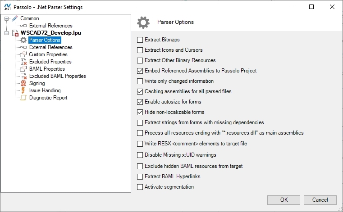Check Extract strings from forms with missing dependencies
343x212 pixels.
(140, 122)
